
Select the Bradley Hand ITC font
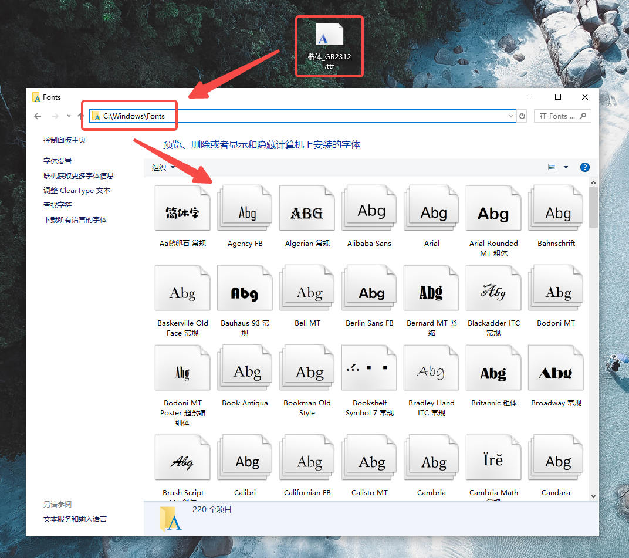point(432,381)
